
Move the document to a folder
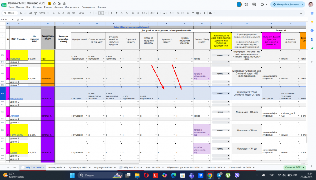point(59,3)
